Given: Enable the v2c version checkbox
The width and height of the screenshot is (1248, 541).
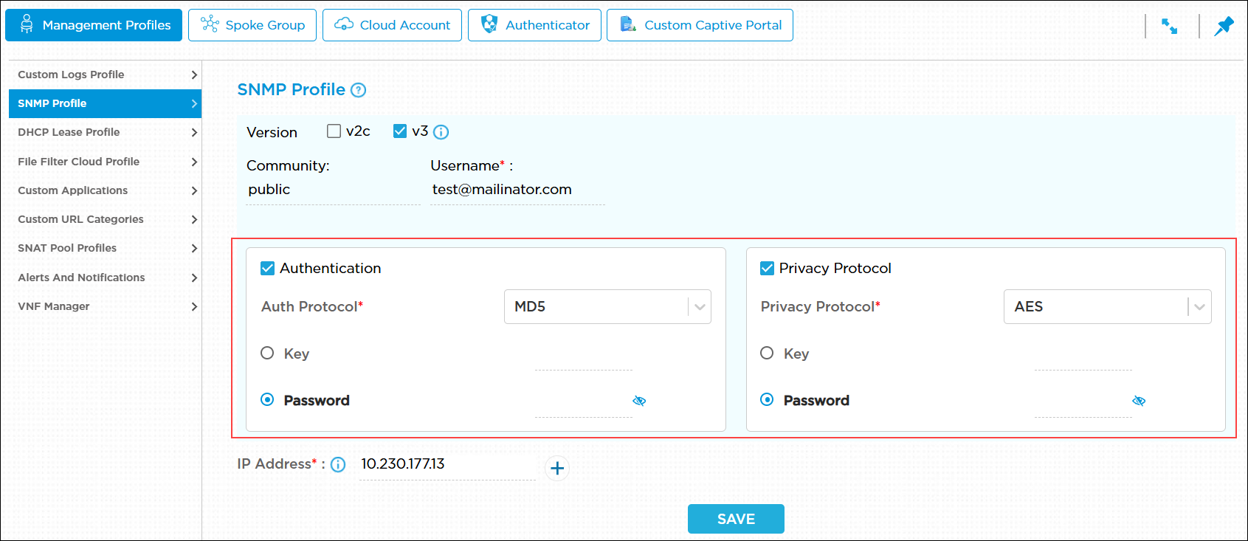Looking at the screenshot, I should 334,131.
